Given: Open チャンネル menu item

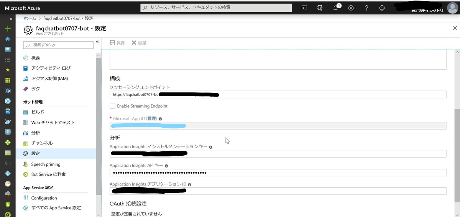Looking at the screenshot, I should pyautogui.click(x=56, y=143).
